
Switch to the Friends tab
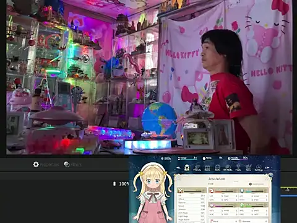click(197, 168)
